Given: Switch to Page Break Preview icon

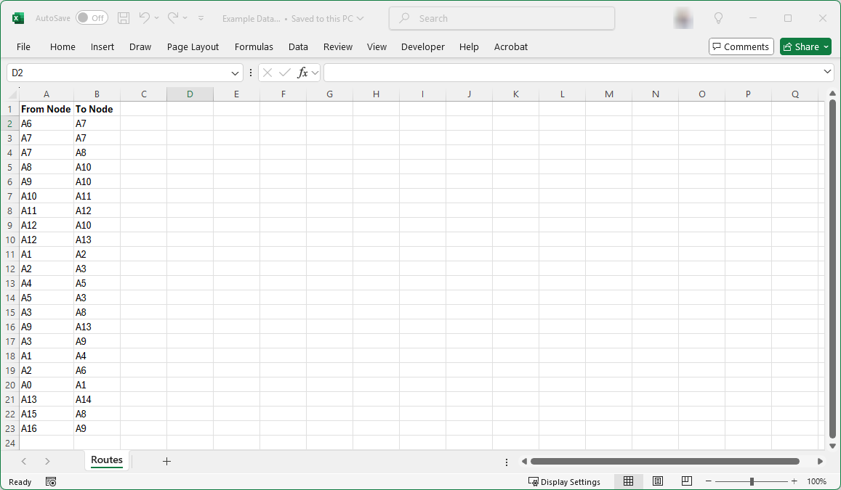Looking at the screenshot, I should point(687,481).
